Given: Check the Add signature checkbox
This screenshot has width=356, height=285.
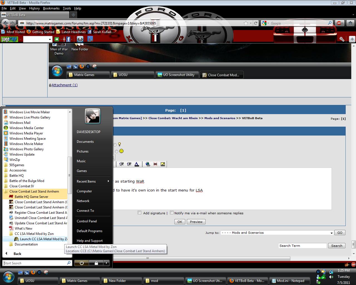Looking at the screenshot, I should [140, 213].
